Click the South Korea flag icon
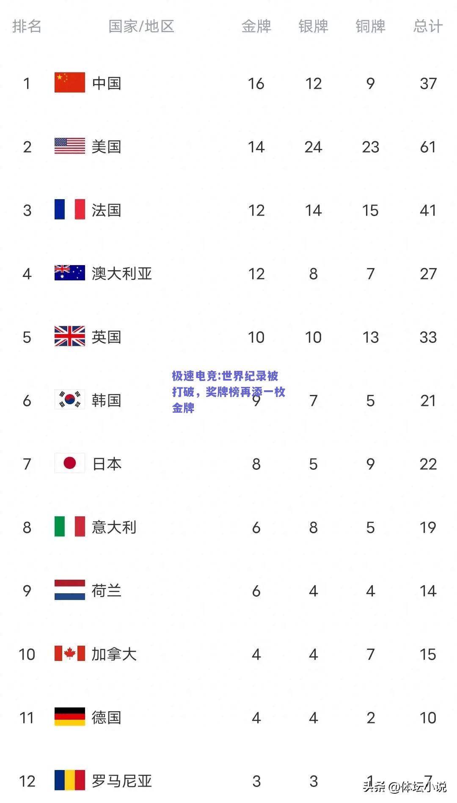The width and height of the screenshot is (457, 803). (70, 400)
